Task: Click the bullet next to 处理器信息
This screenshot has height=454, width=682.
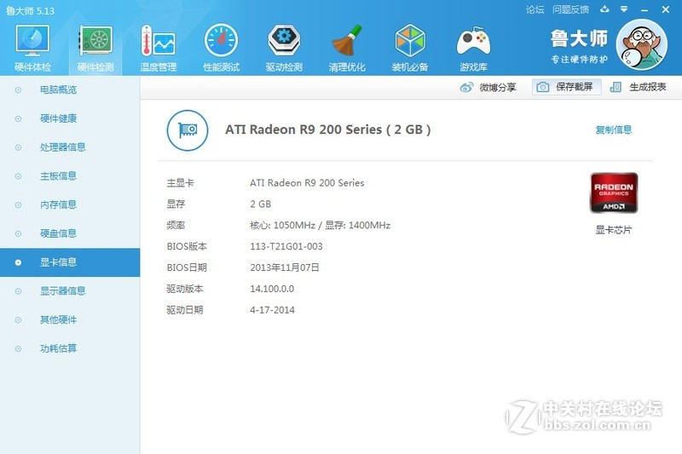Action: [x=18, y=147]
